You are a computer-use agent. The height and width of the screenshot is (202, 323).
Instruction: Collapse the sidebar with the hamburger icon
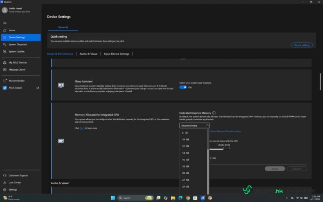click(x=5, y=23)
